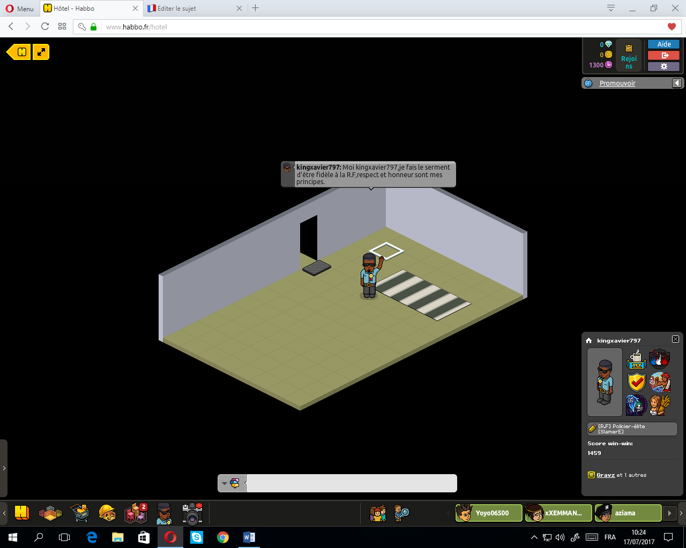Open Windows Start menu
Image resolution: width=686 pixels, height=548 pixels.
pos(13,537)
